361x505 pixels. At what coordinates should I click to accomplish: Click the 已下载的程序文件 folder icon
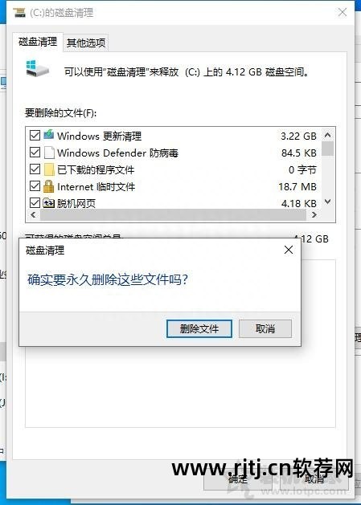click(49, 169)
